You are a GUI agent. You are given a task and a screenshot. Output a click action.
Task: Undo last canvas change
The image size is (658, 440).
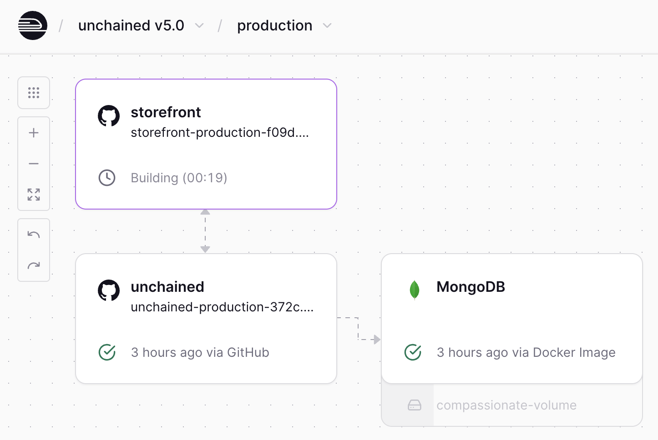(x=34, y=235)
